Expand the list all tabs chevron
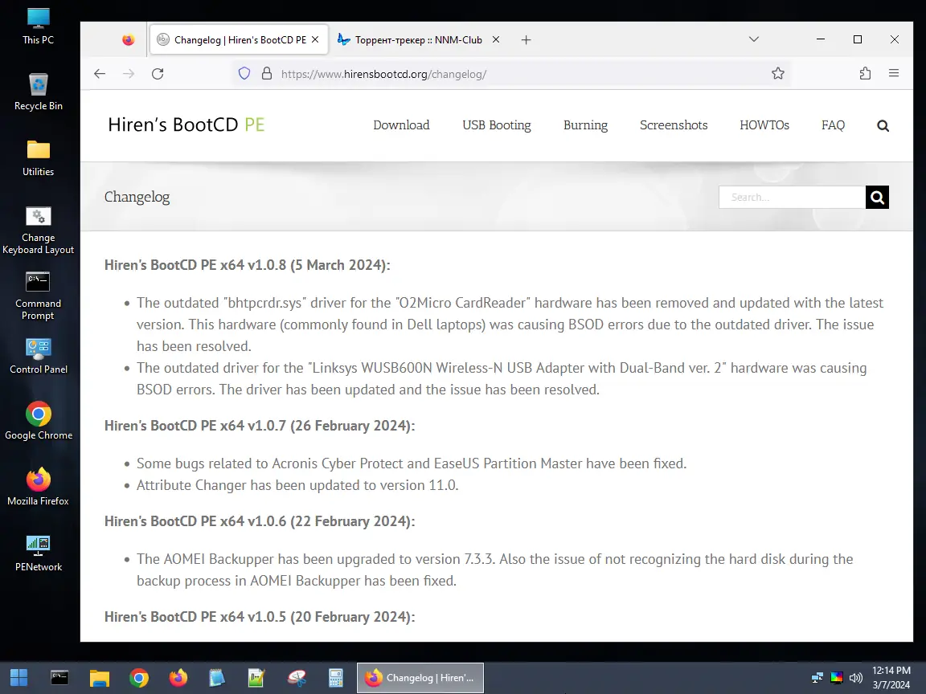926x694 pixels. (753, 39)
